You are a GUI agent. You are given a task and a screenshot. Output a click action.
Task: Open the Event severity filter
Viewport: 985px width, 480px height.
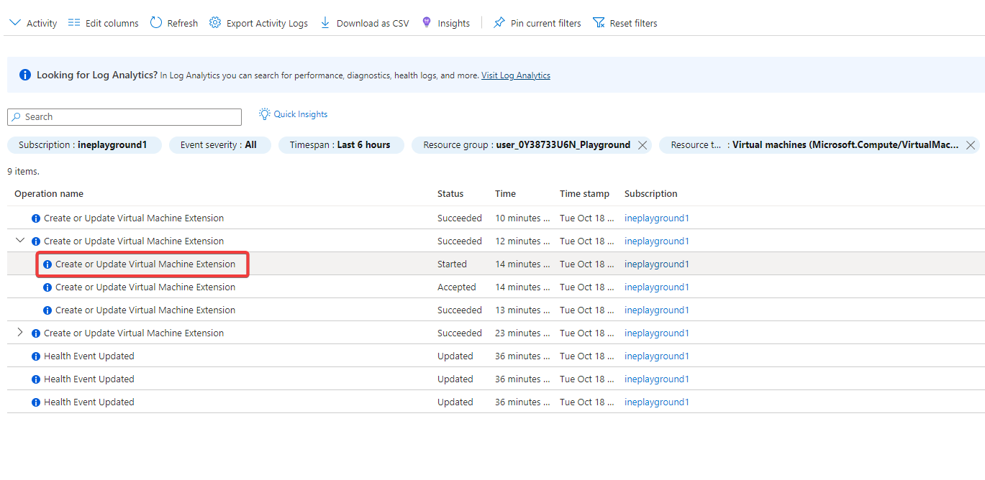219,145
